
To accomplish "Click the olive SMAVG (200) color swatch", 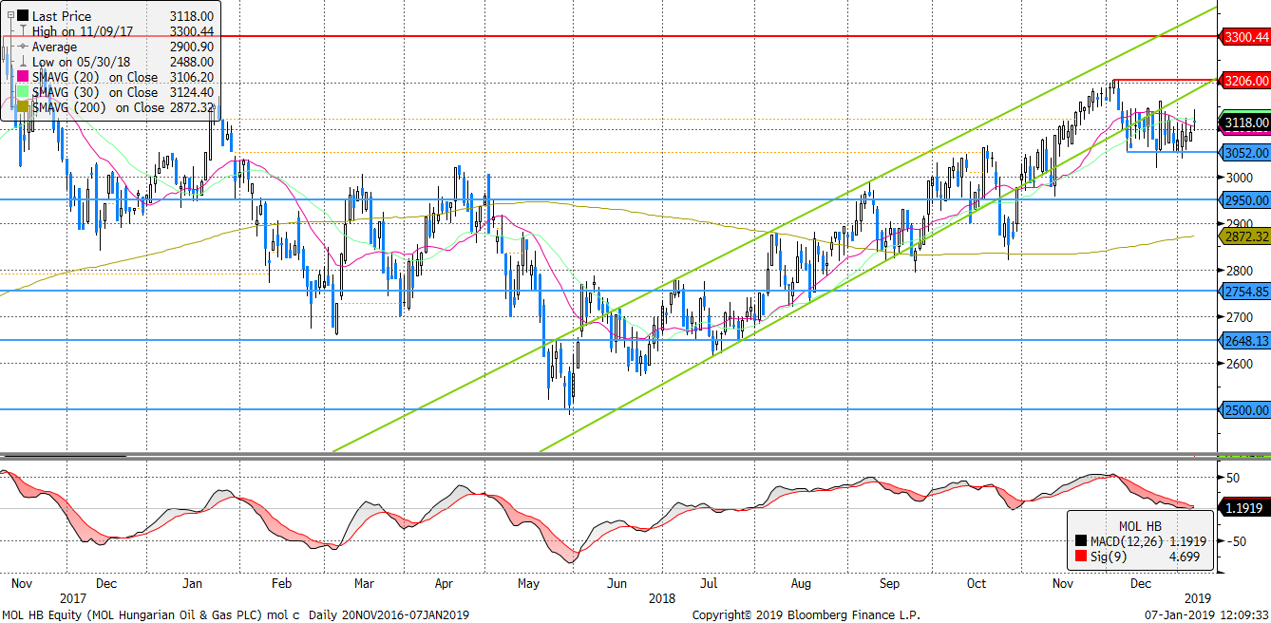I will tap(23, 107).
